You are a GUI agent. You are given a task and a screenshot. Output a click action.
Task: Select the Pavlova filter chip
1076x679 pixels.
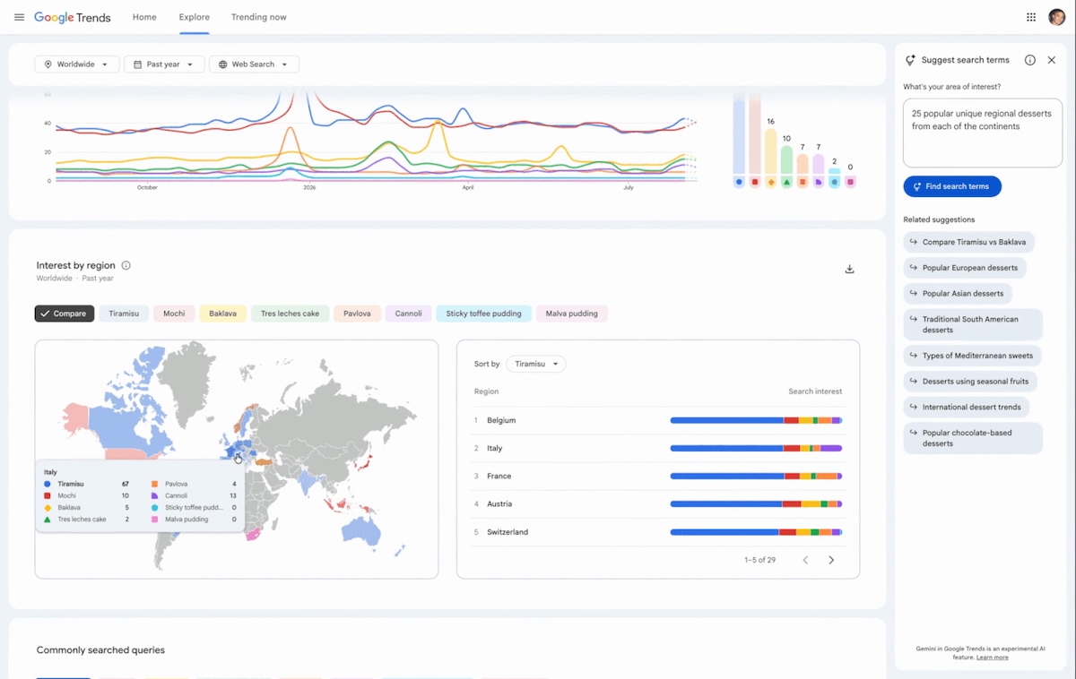pyautogui.click(x=357, y=314)
